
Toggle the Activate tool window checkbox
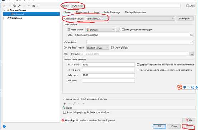[85, 112]
